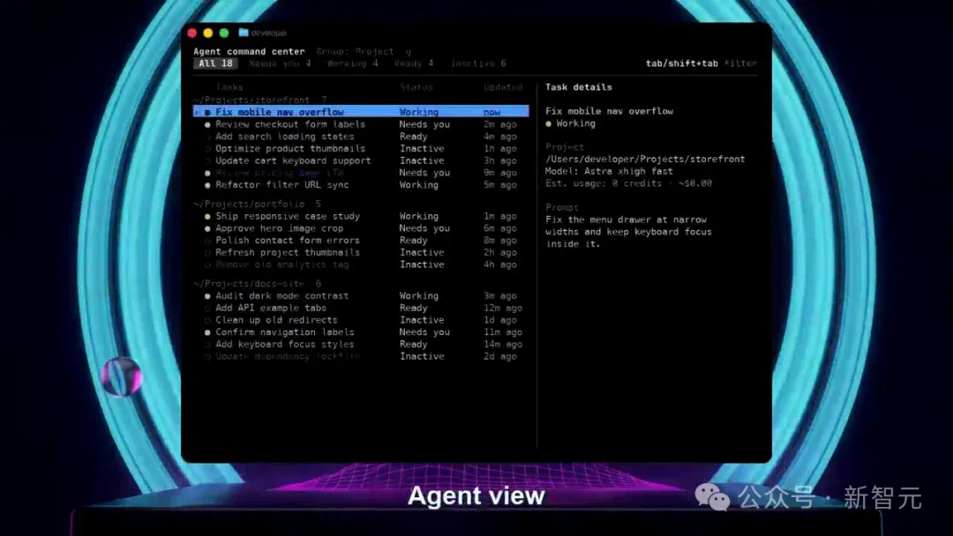
Task: Switch to the Working 4 tab
Action: (x=352, y=63)
